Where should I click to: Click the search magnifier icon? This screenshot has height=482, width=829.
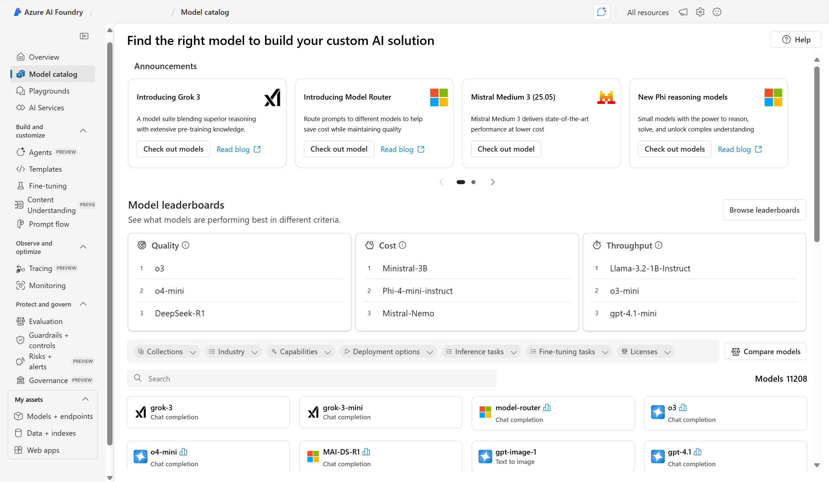coord(138,378)
